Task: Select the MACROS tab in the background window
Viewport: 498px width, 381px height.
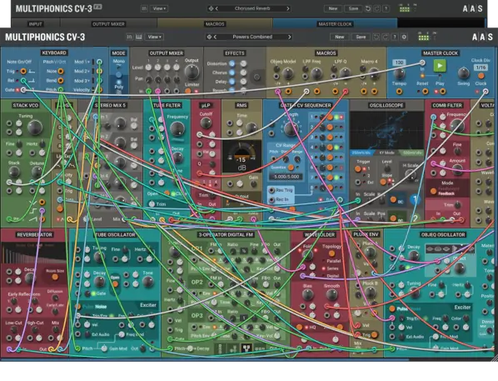Action: pyautogui.click(x=215, y=24)
